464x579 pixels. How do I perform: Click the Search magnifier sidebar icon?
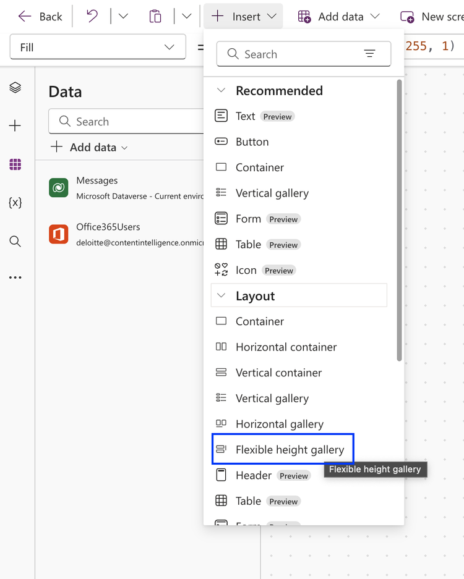pos(15,241)
